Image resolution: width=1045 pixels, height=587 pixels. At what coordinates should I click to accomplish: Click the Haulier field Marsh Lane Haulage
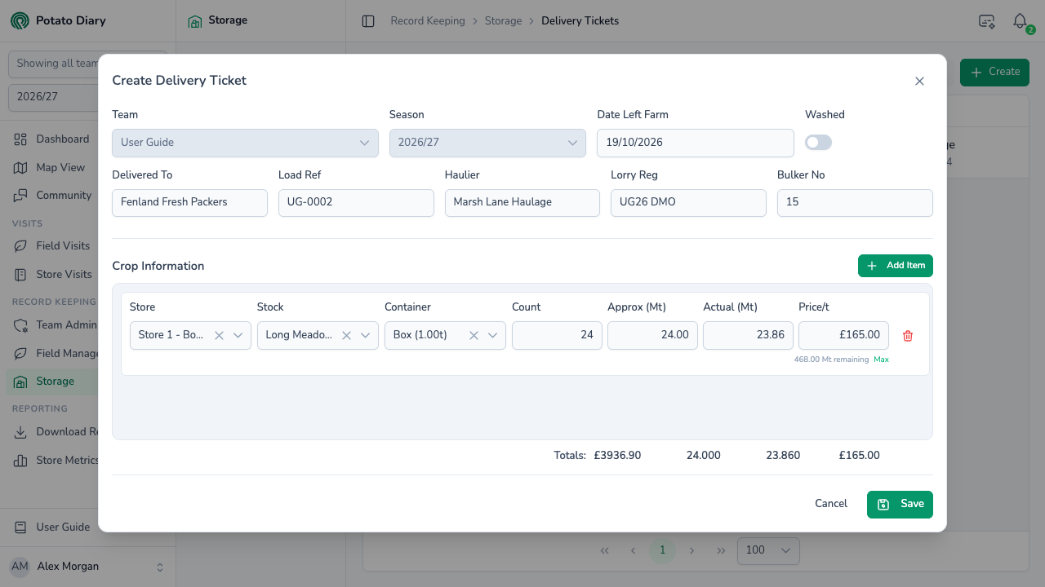[x=522, y=203]
